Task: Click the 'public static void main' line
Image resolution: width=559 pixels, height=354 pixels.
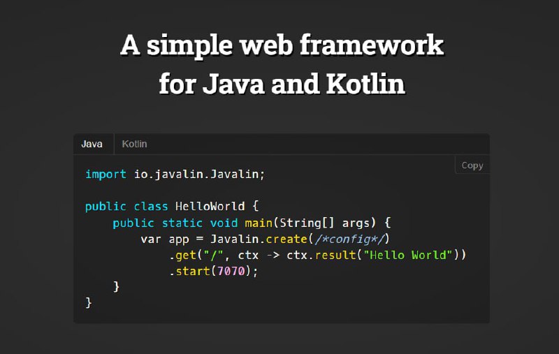Action: (x=252, y=223)
